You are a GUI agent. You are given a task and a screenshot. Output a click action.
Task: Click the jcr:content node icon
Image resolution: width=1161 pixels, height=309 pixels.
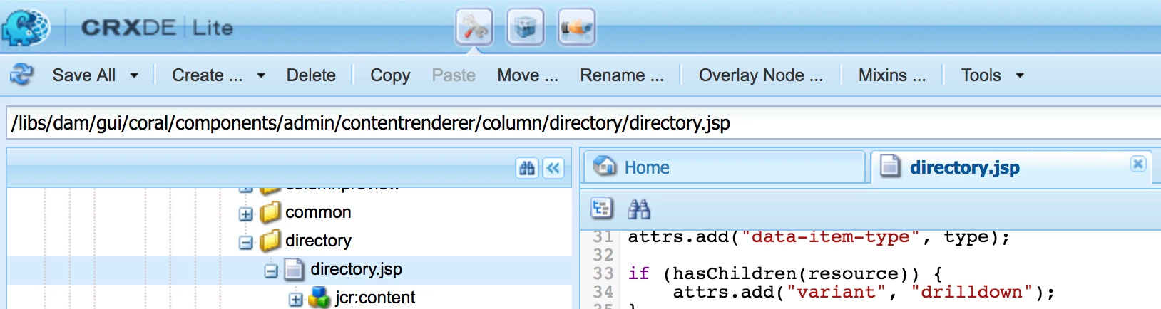319,298
